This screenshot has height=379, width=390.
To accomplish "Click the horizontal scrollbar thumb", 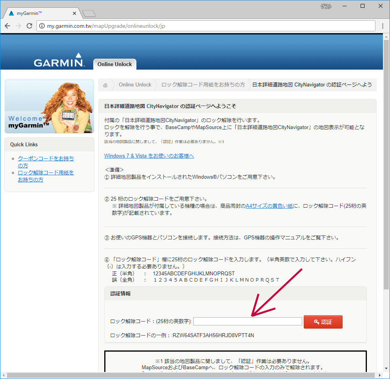I will pyautogui.click(x=190, y=375).
